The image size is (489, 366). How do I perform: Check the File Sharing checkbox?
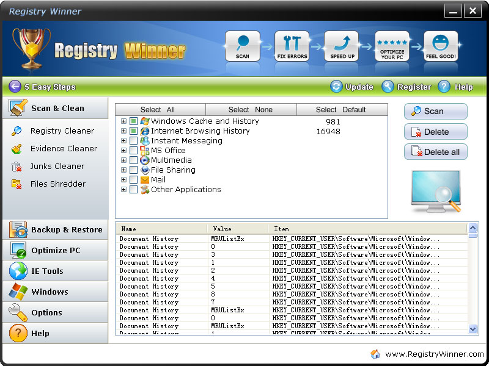coord(133,170)
